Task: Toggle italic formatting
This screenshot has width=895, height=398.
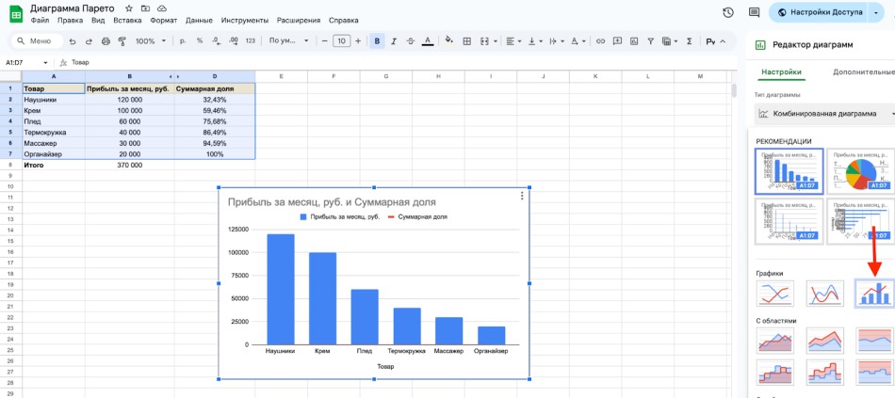Action: (x=394, y=41)
